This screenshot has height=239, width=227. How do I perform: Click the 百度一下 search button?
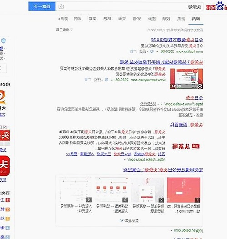pyautogui.click(x=42, y=6)
